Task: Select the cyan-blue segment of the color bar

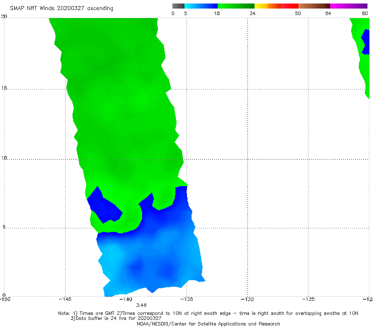Action: (201, 6)
